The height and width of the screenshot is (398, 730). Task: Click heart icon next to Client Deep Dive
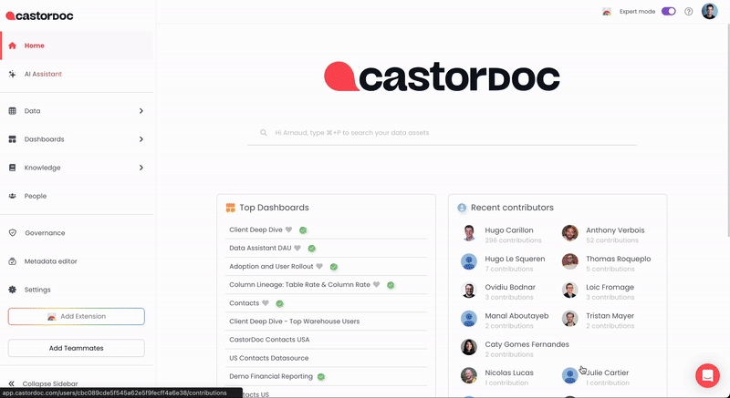tap(289, 230)
